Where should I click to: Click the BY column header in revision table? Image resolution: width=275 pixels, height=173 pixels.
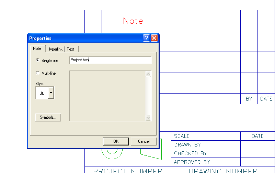pos(249,99)
